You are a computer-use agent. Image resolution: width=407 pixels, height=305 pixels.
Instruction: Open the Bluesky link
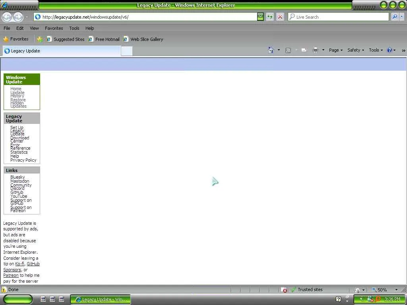(17, 177)
